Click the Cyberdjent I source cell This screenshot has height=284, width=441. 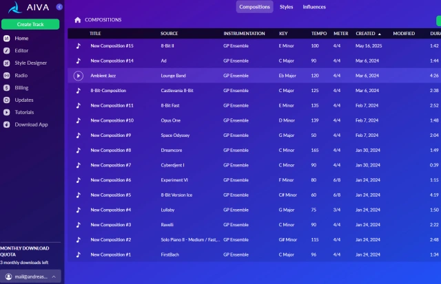pyautogui.click(x=172, y=165)
